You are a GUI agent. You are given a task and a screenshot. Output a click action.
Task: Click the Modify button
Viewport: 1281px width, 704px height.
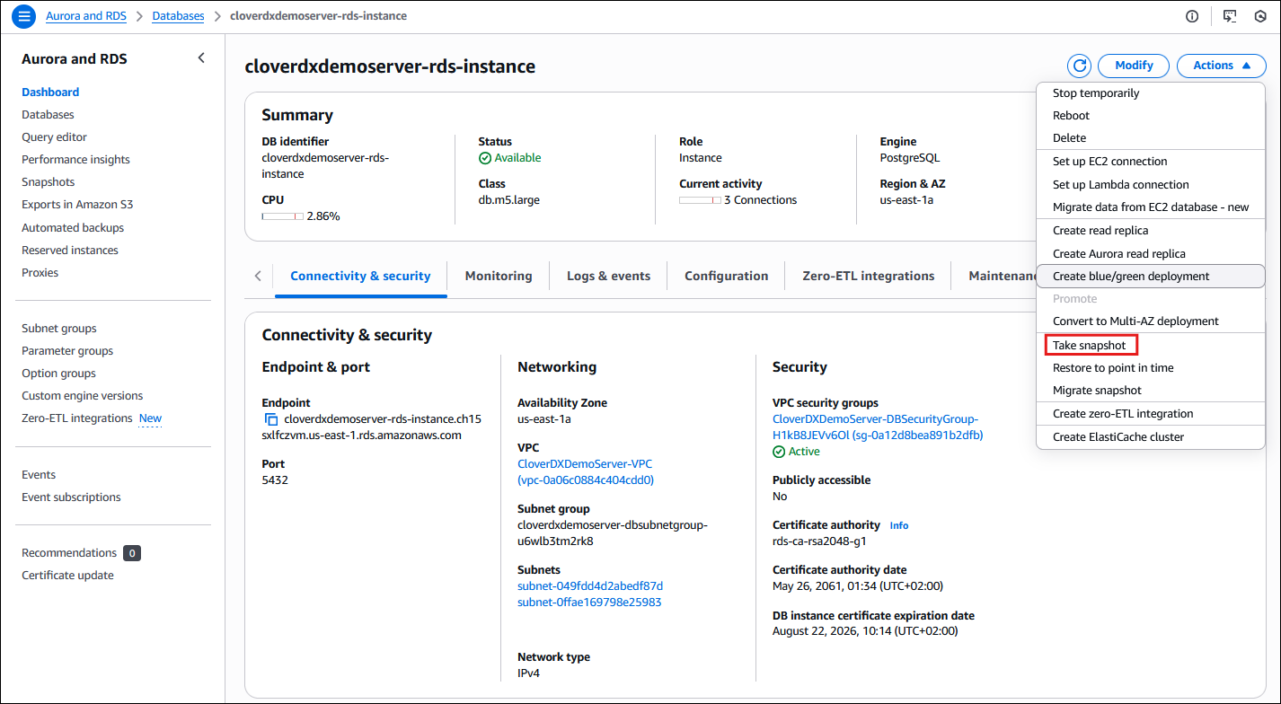pos(1133,65)
